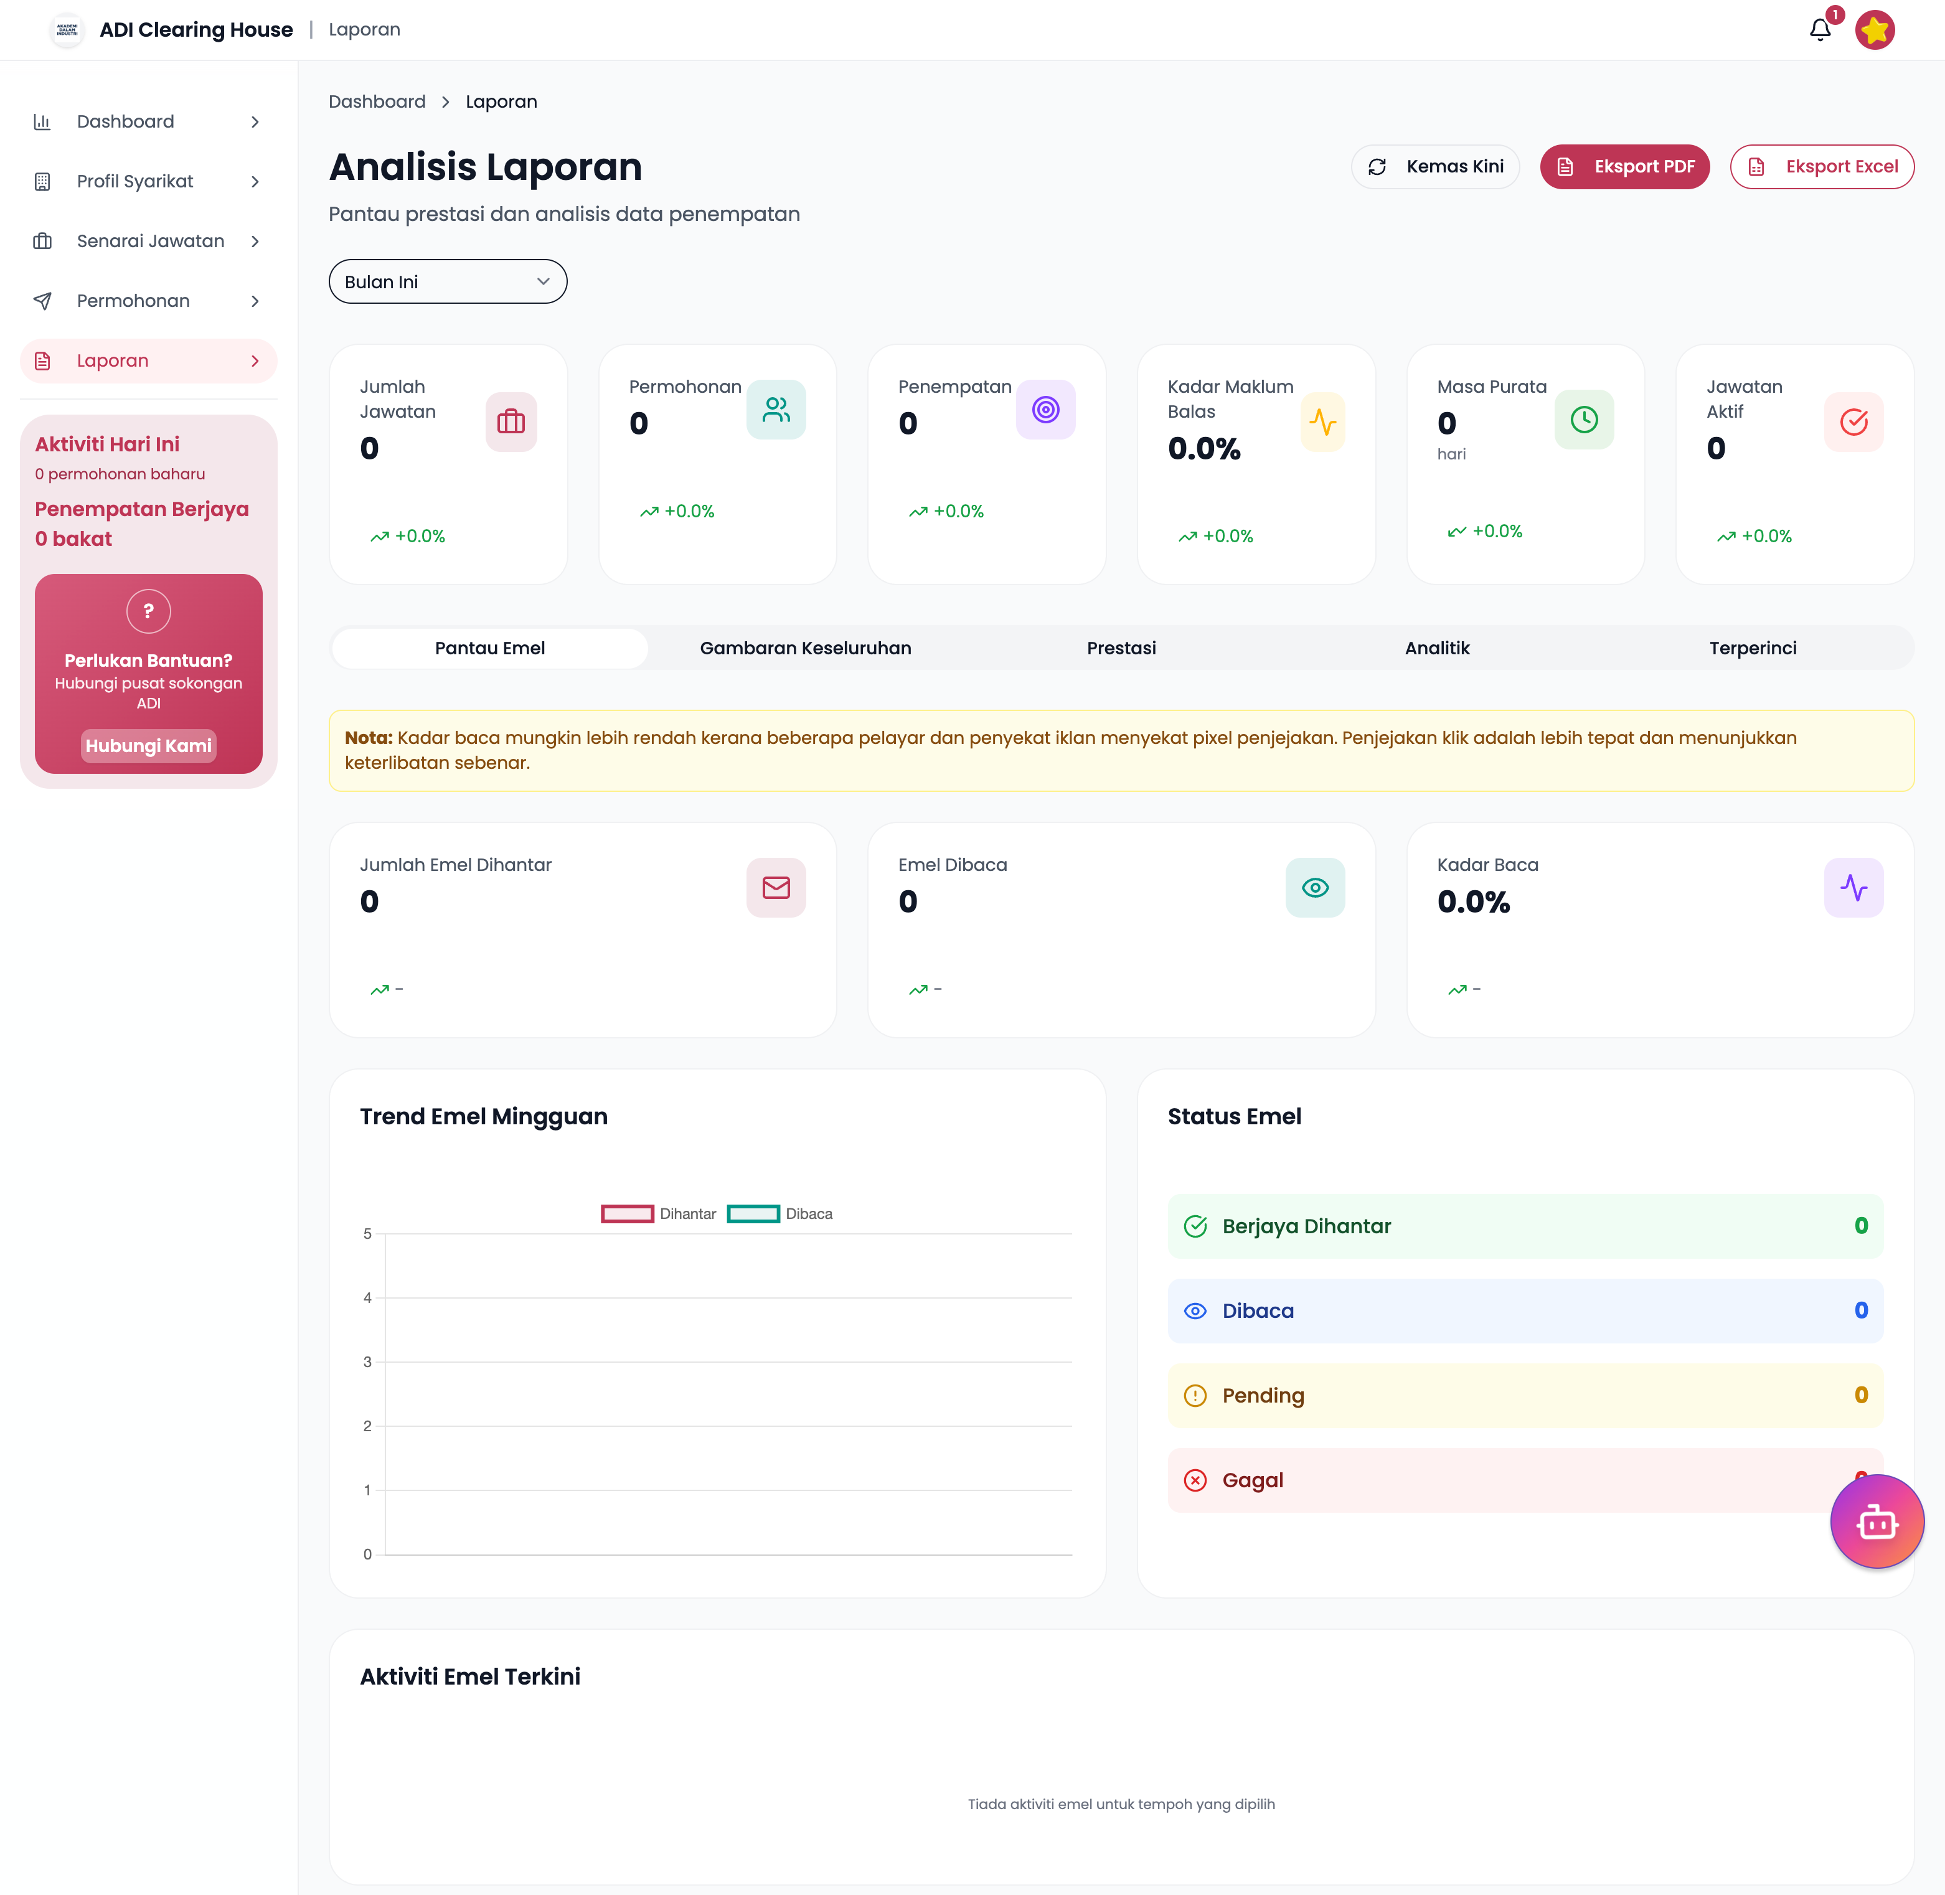Expand the Senarai Jawatan sidebar item
Viewport: 1945px width, 1895px height.
click(149, 241)
